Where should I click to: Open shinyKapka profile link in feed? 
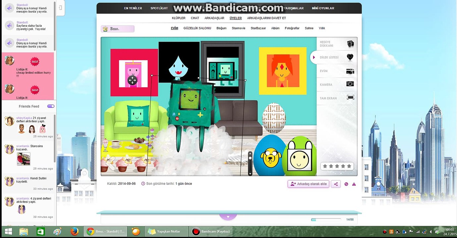pos(24,118)
